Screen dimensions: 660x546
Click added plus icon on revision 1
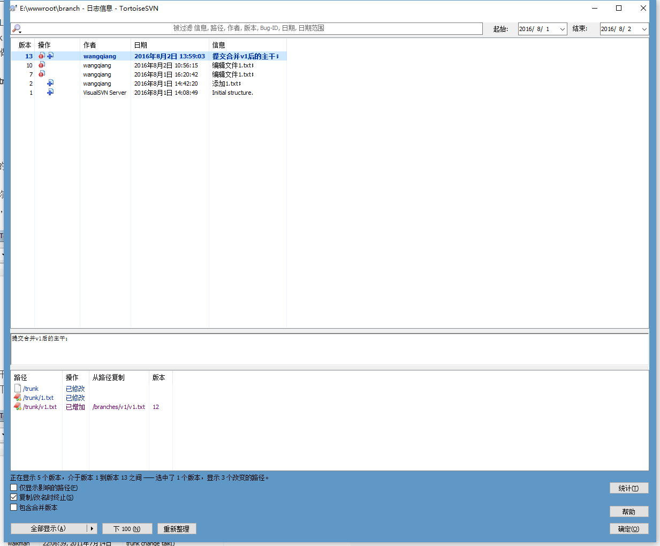point(50,92)
